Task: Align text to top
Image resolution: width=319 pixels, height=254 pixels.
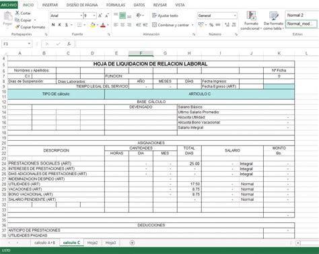Action: pyautogui.click(x=116, y=15)
